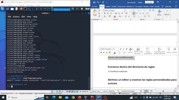This screenshot has width=179, height=100.
Task: Click the Cut scissors icon in ribbon
Action: [99, 10]
